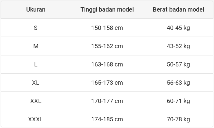This screenshot has width=214, height=128.
Task: Click the 165-173 cm height cell
Action: click(107, 83)
